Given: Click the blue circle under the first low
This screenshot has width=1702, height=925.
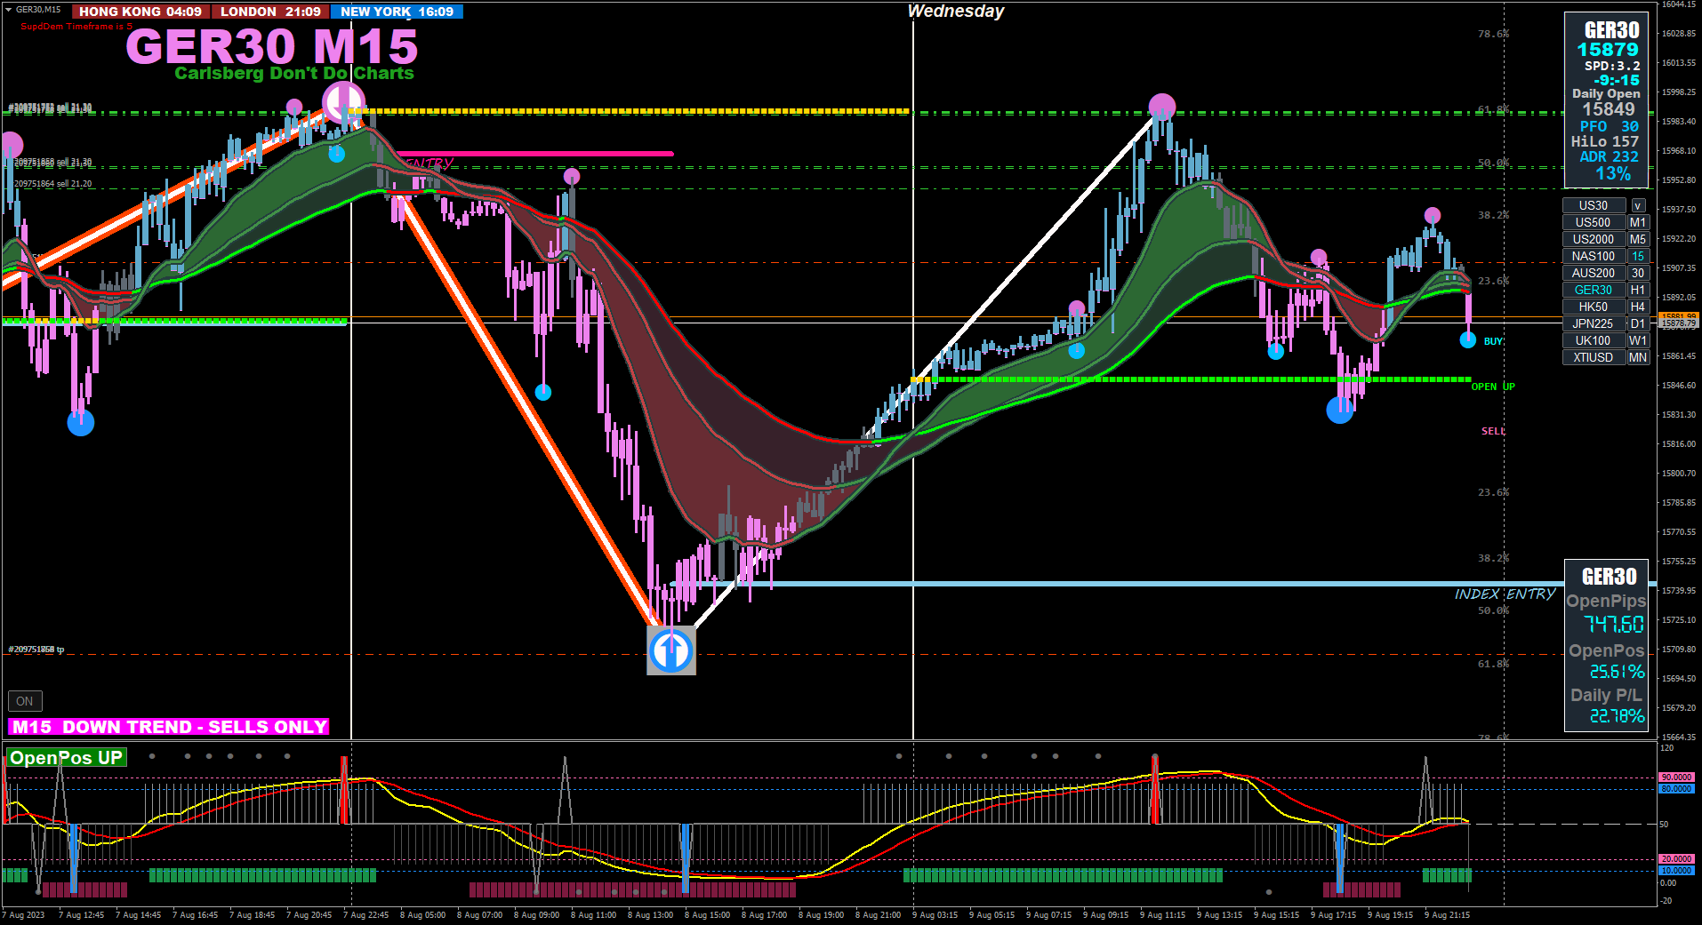Looking at the screenshot, I should tap(81, 423).
